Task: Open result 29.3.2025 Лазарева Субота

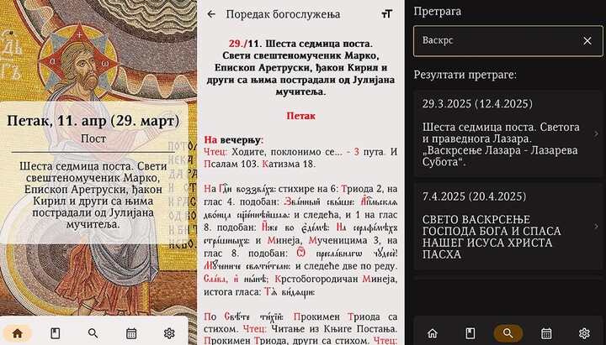Action: pos(508,133)
